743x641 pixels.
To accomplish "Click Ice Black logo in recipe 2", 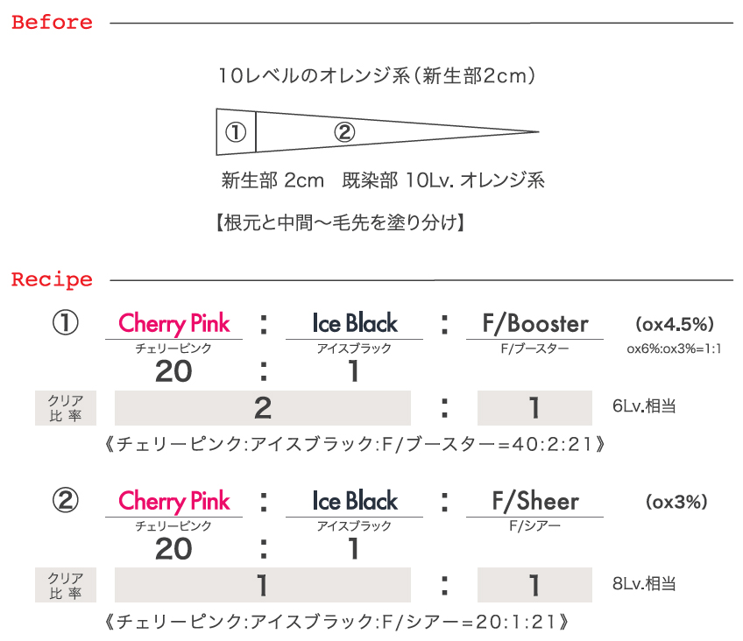I will coord(355,501).
